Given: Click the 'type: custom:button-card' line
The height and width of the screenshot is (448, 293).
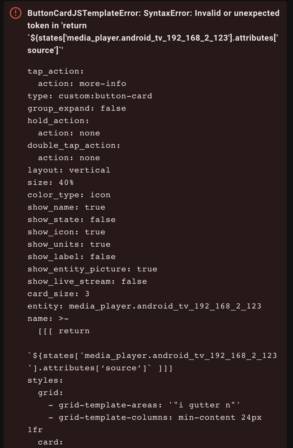Looking at the screenshot, I should 90,96.
